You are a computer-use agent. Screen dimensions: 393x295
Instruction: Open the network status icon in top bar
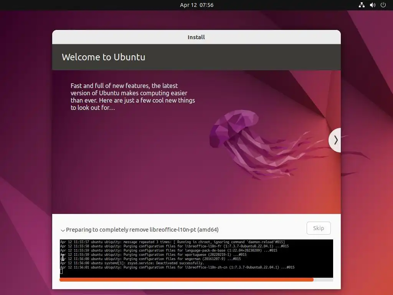tap(362, 5)
